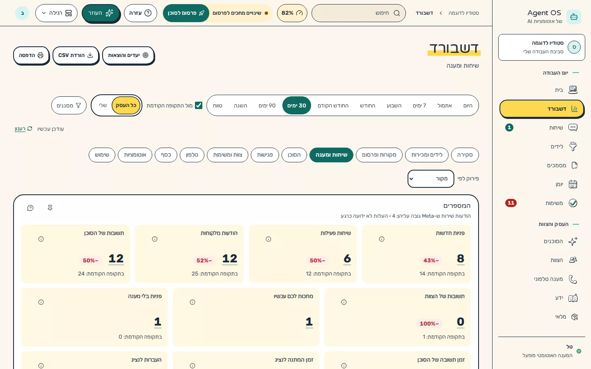591x369 pixels.
Task: Open הצוות people icon in sidebar
Action: [x=573, y=260]
